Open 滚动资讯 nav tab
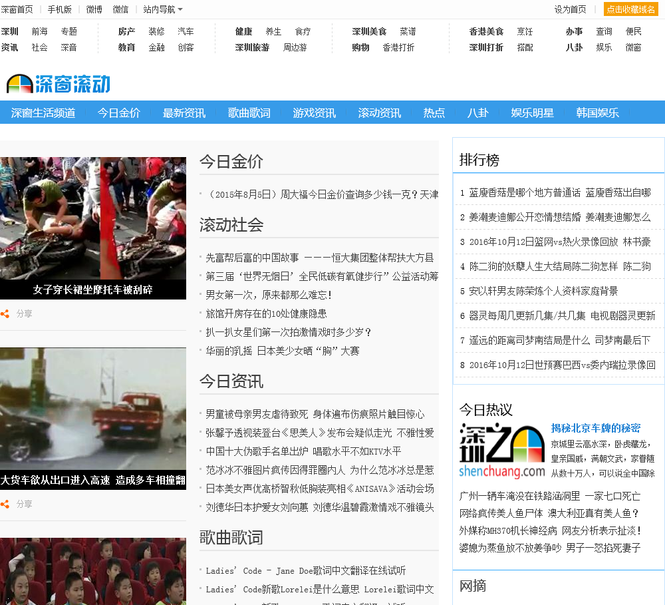The height and width of the screenshot is (605, 665). point(380,112)
